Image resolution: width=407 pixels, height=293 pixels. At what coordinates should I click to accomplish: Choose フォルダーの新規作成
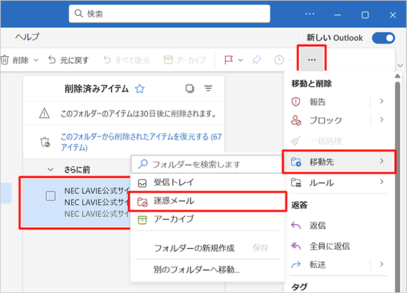point(194,248)
